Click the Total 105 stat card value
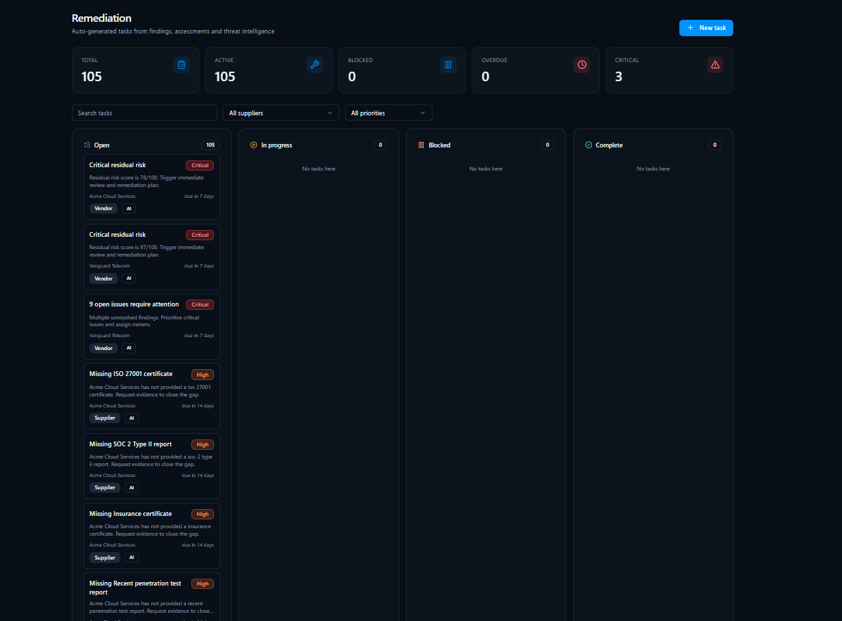The height and width of the screenshot is (621, 842). 92,76
